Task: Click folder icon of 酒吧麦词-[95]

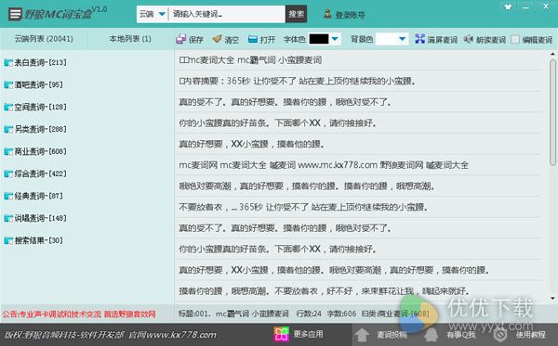Action: (8, 84)
